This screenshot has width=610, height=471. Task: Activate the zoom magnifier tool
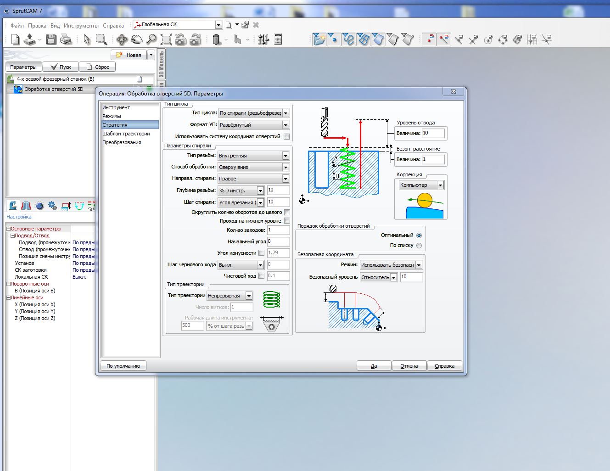pos(151,40)
